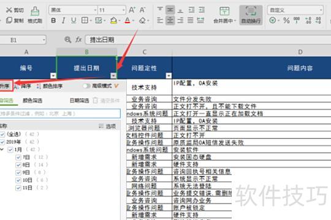Open the fill color bucket swatch
This screenshot has width=331, height=220.
(x=113, y=20)
